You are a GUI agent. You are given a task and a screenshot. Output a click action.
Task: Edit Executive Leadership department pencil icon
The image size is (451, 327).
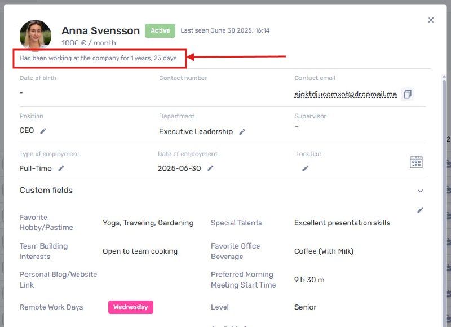pos(242,132)
